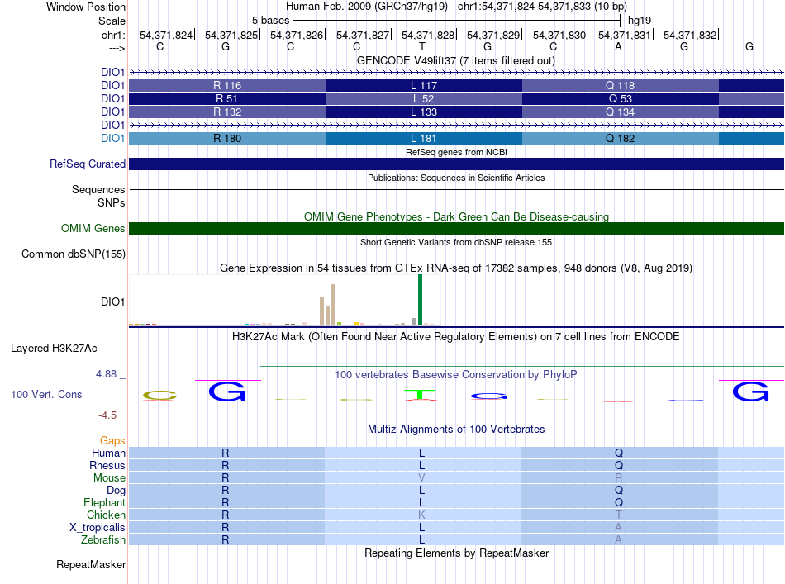Open Multiz Alignments of 100 Vertebrates
Image resolution: width=785 pixels, height=584 pixels.
pos(456,429)
